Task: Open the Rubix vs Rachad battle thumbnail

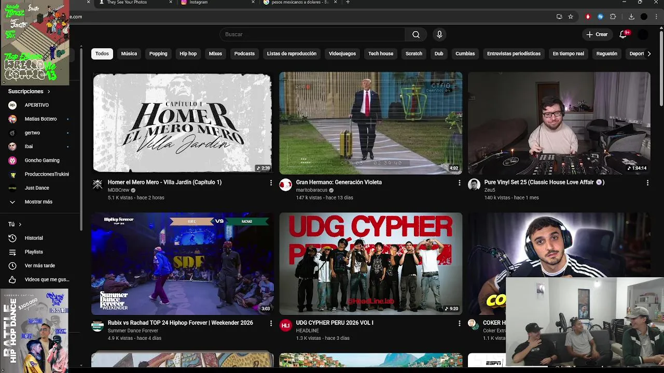Action: point(182,263)
